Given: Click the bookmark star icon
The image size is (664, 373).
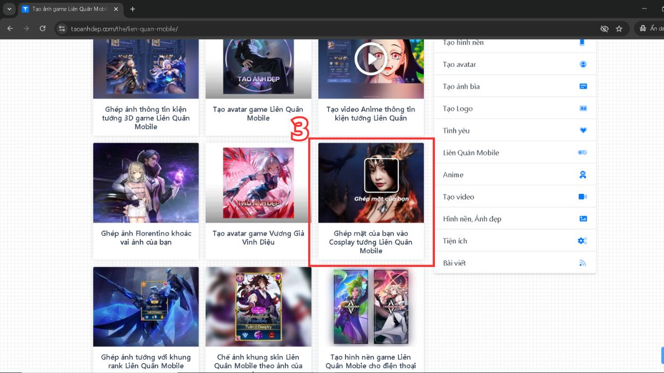Looking at the screenshot, I should point(619,29).
